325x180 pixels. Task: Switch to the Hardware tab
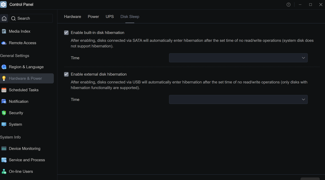tap(72, 17)
